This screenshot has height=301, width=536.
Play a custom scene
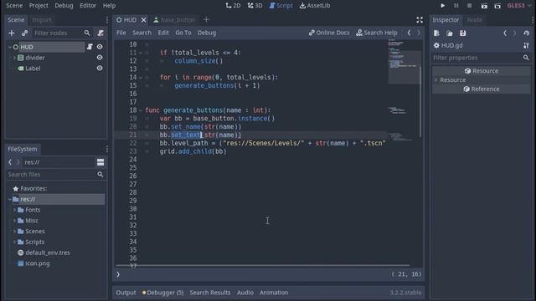click(497, 6)
